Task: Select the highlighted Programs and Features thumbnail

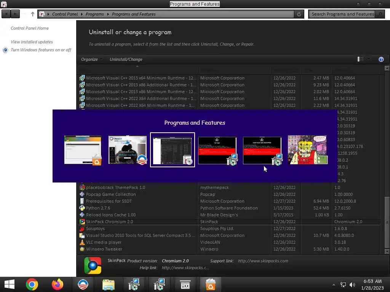Action: coord(173,150)
